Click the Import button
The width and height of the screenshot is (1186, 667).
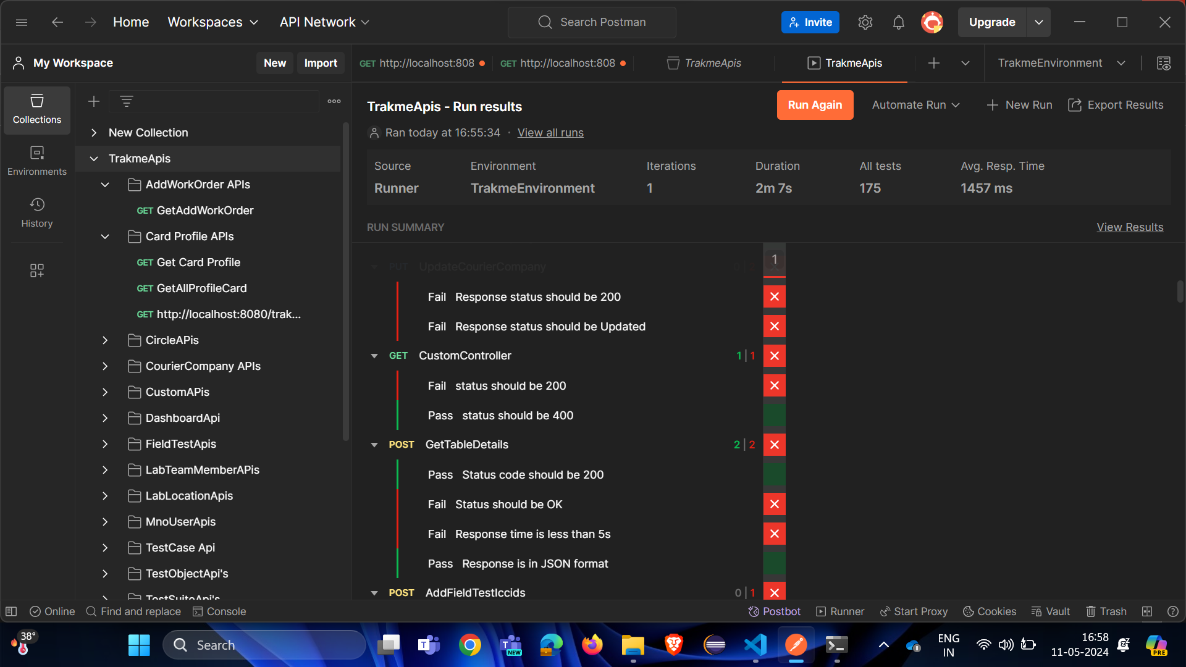click(x=321, y=63)
